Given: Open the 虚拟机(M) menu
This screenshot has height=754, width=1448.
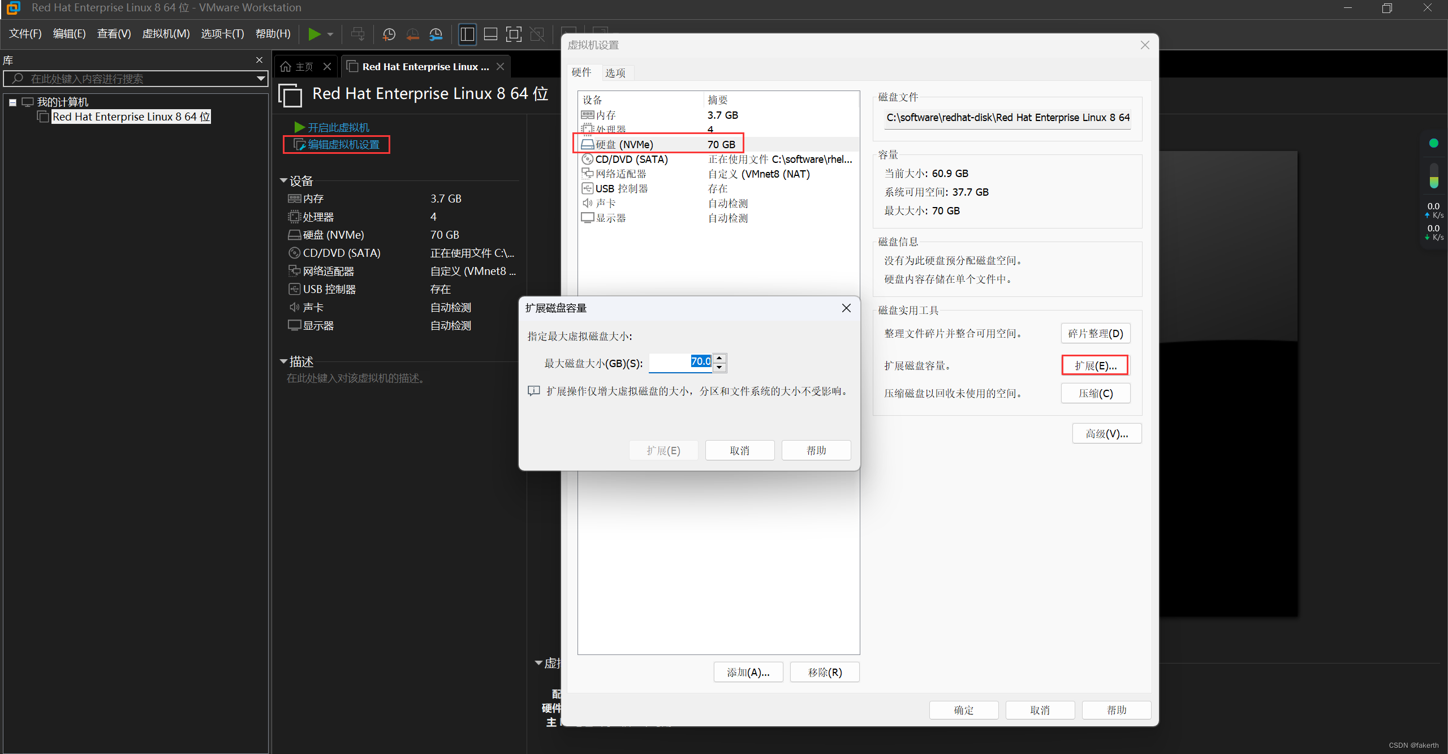Looking at the screenshot, I should click(x=166, y=34).
